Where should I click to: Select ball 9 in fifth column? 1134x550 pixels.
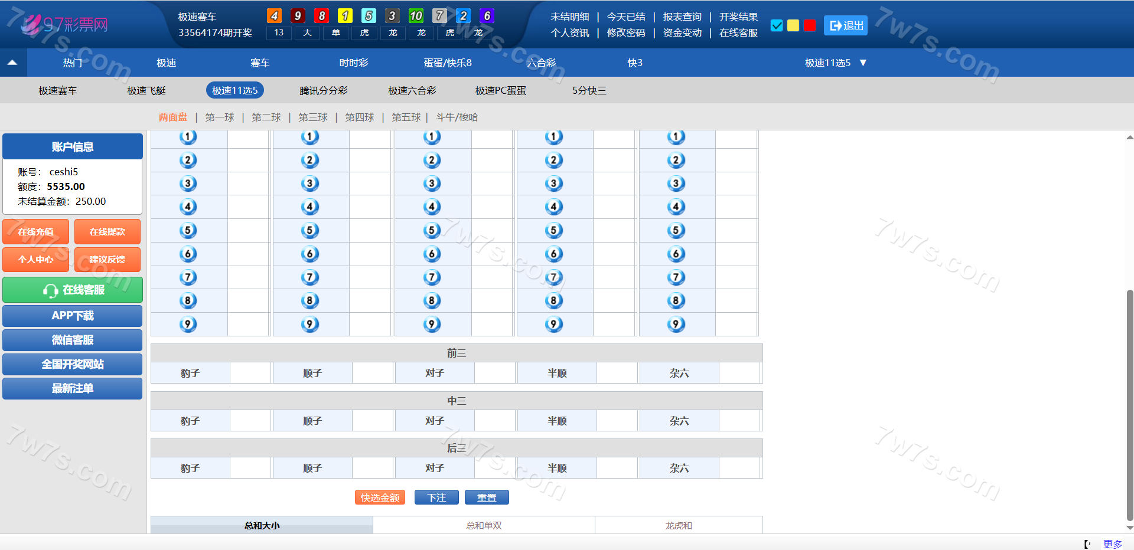click(676, 324)
